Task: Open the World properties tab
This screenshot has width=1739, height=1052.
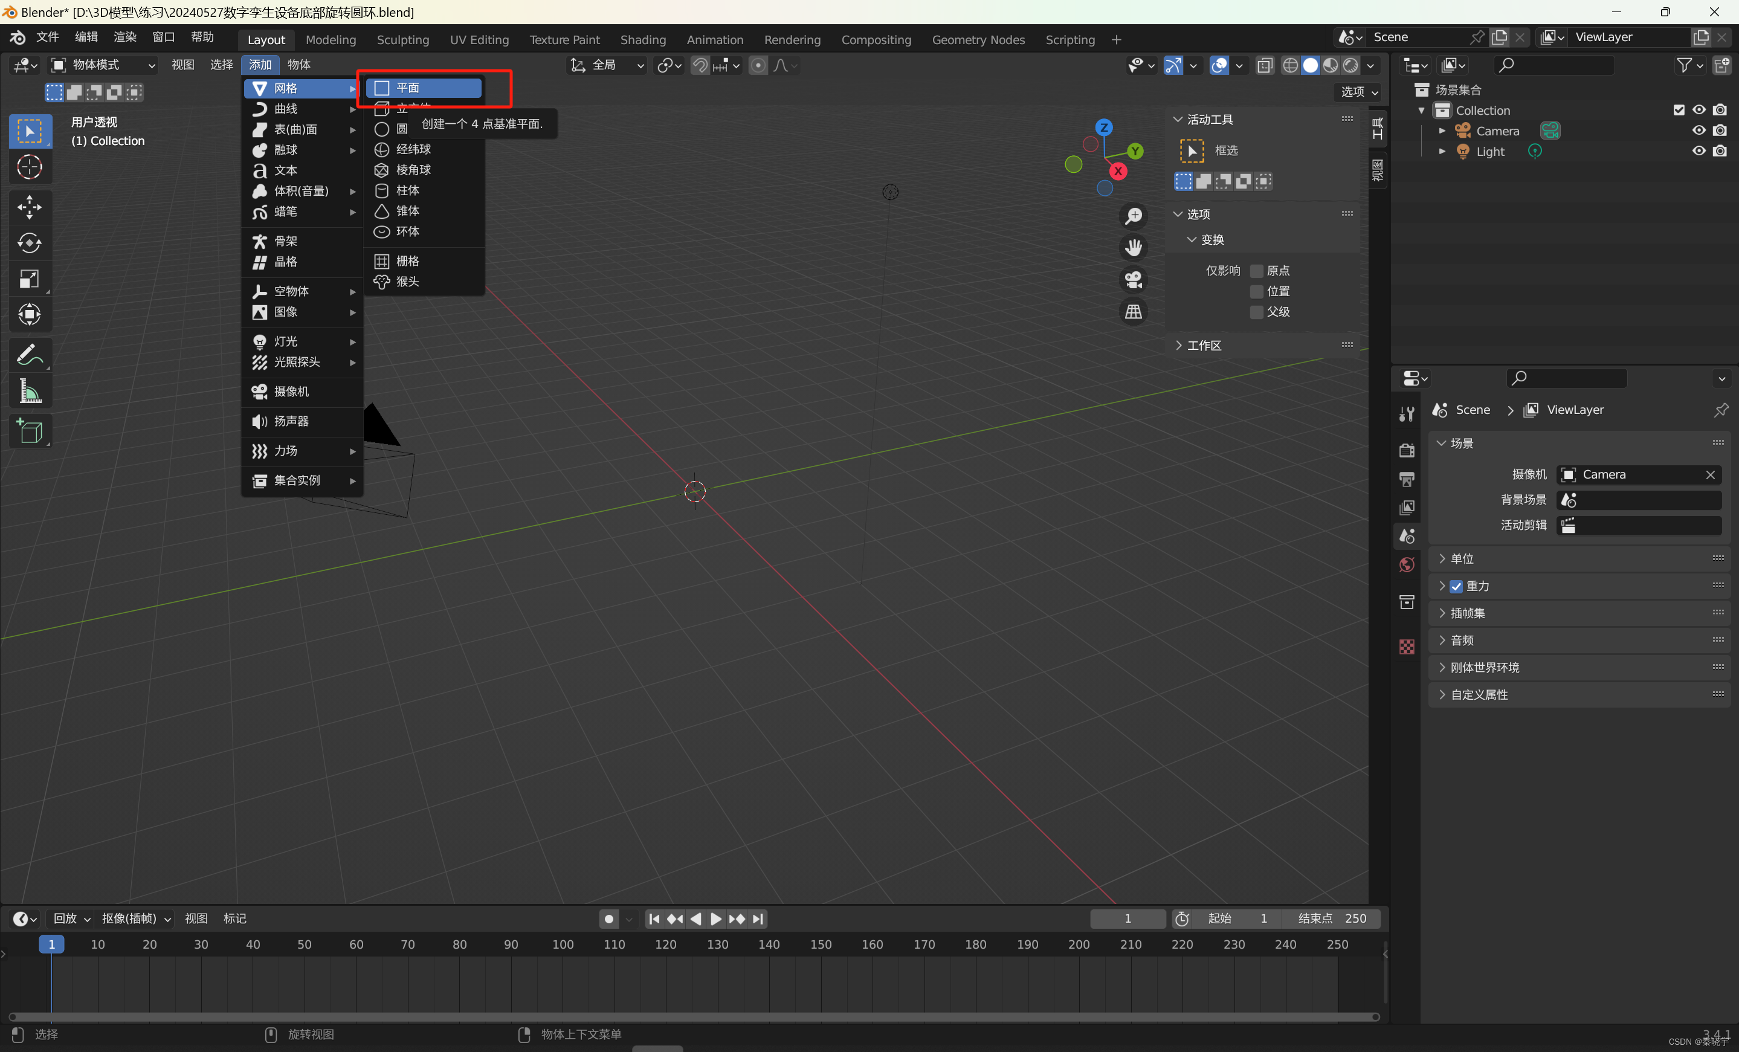Action: [1407, 564]
